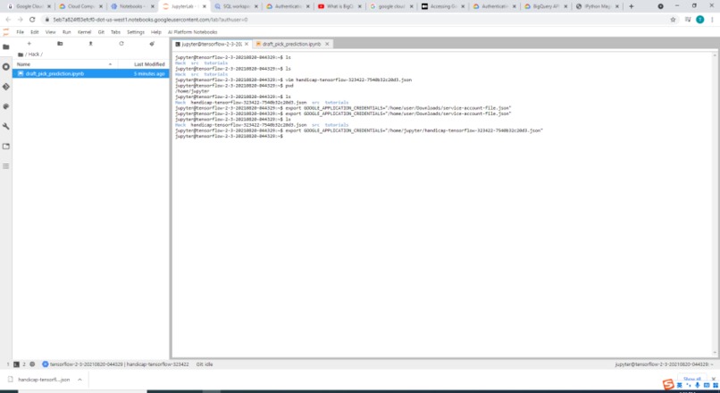Click the terminal count icon in status bar
Screen dimensions: 720x393
tap(17, 364)
